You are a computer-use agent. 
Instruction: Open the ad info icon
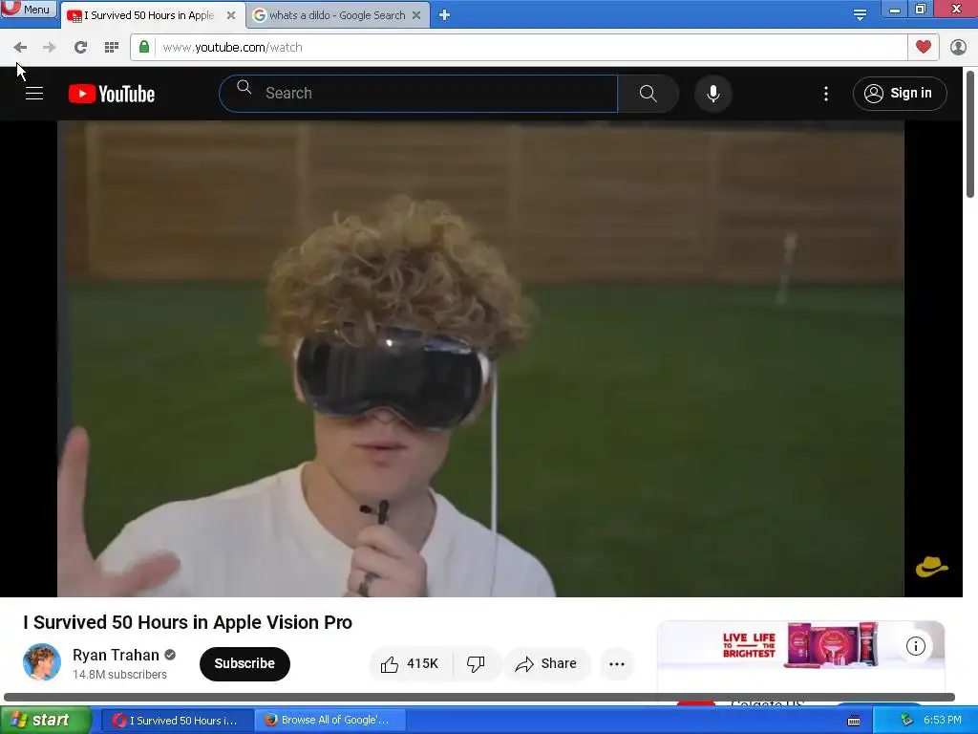915,646
